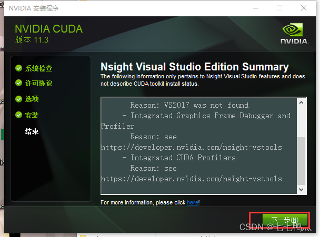Select the 结束 step in sidebar

tap(32, 131)
